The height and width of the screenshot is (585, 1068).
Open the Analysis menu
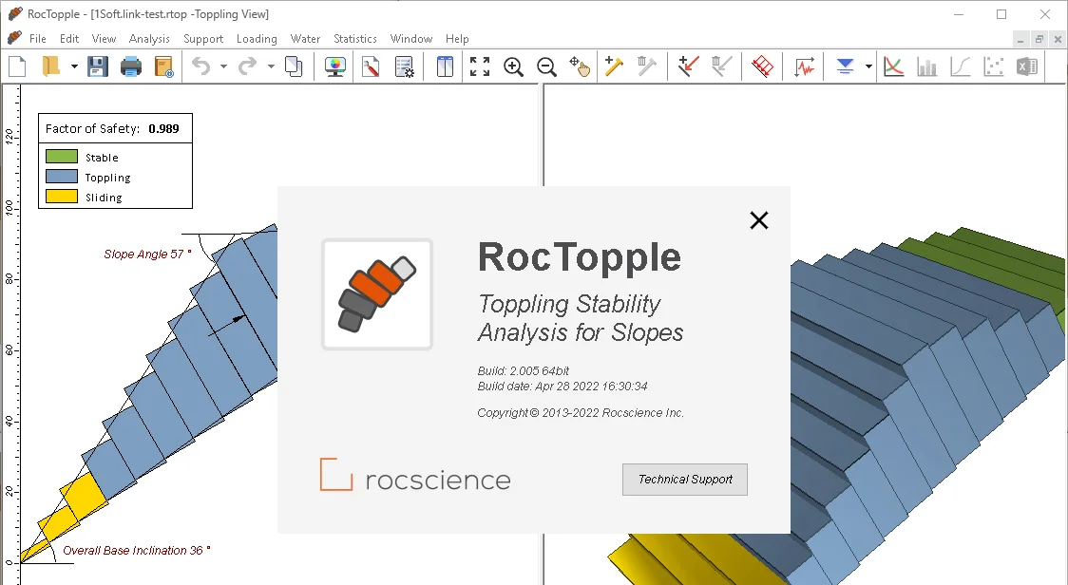[149, 39]
